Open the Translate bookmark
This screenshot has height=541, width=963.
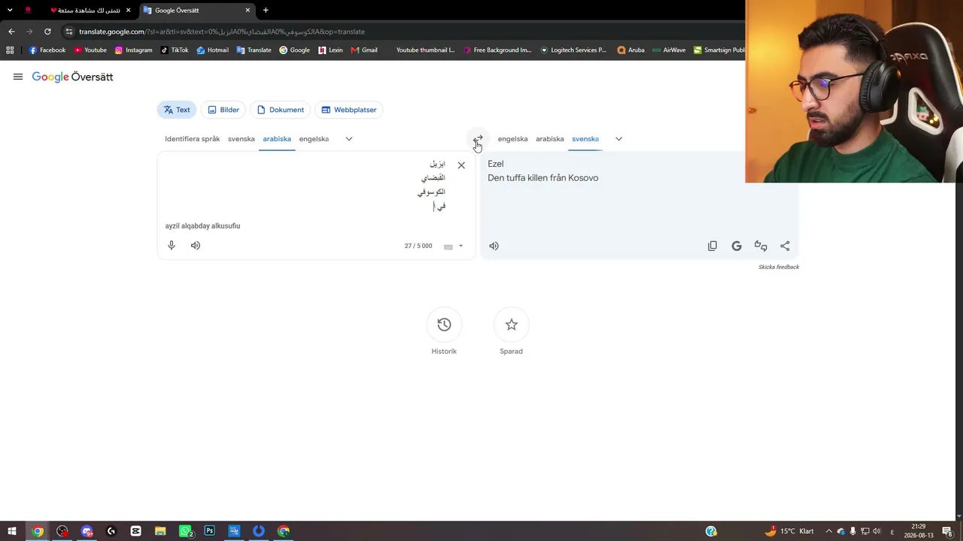click(x=254, y=50)
